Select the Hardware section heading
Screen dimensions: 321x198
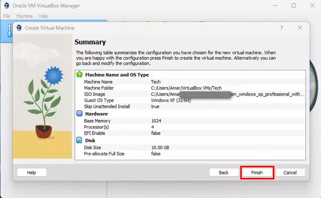click(x=96, y=114)
